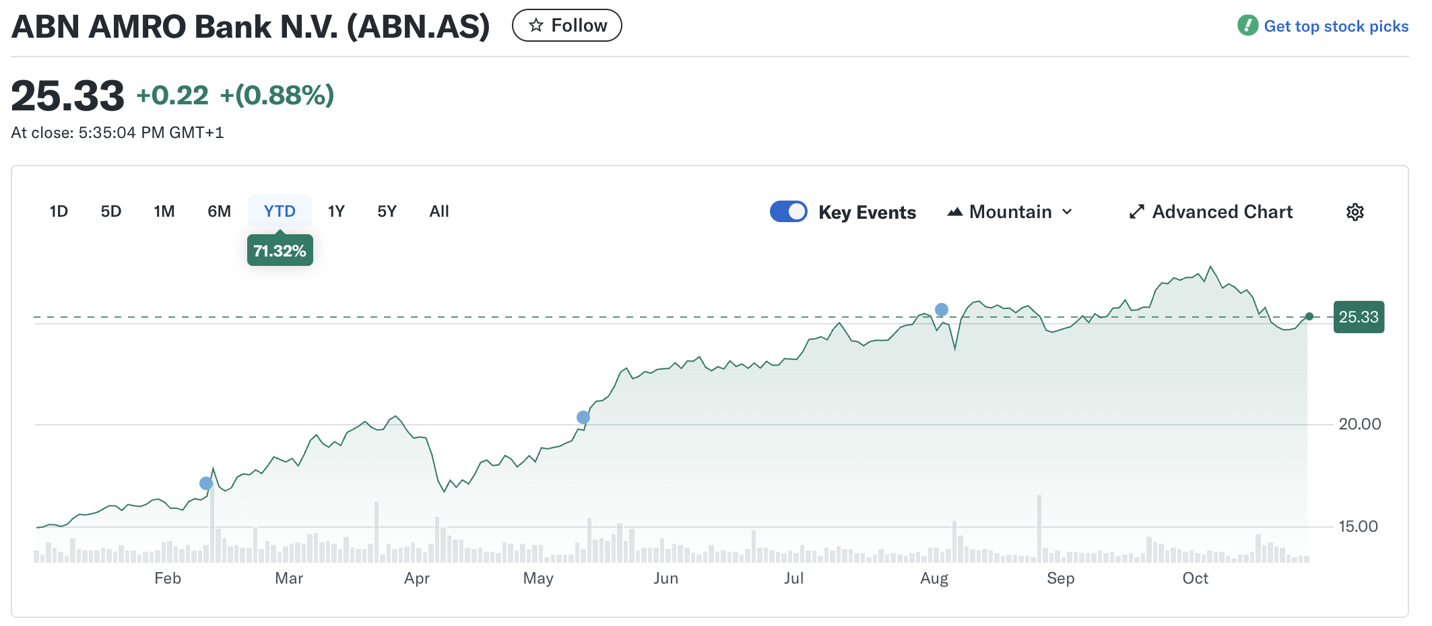Show the All time range
This screenshot has height=626, width=1432.
pyautogui.click(x=439, y=211)
